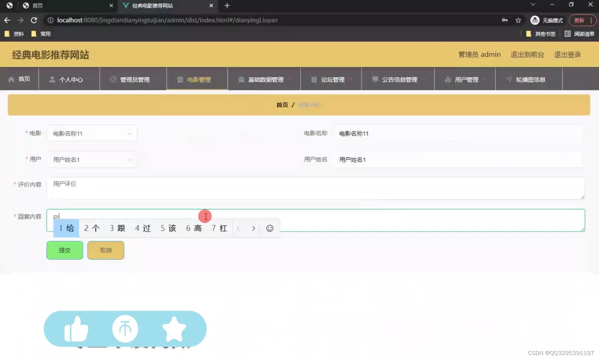Click the 退出到前台 link
The image size is (599, 359).
point(527,55)
